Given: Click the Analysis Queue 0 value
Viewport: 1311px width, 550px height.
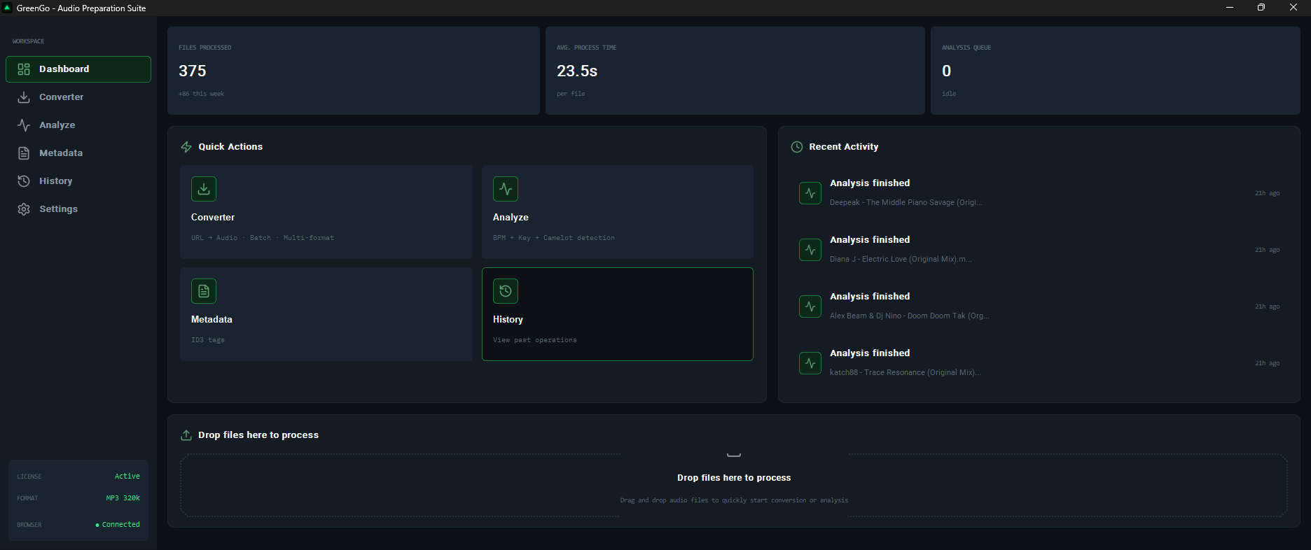Looking at the screenshot, I should coord(947,71).
